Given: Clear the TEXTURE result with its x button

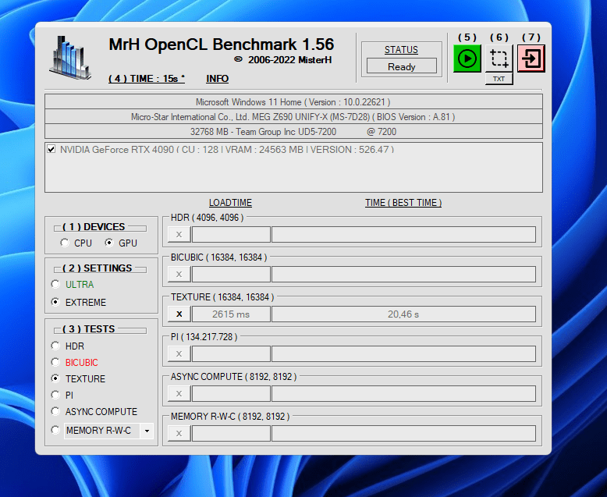Looking at the screenshot, I should pos(179,314).
